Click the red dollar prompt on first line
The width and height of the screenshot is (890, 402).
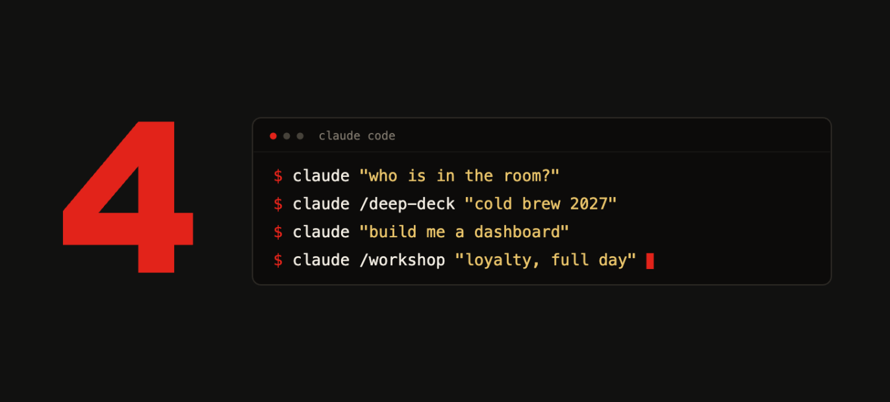point(278,176)
